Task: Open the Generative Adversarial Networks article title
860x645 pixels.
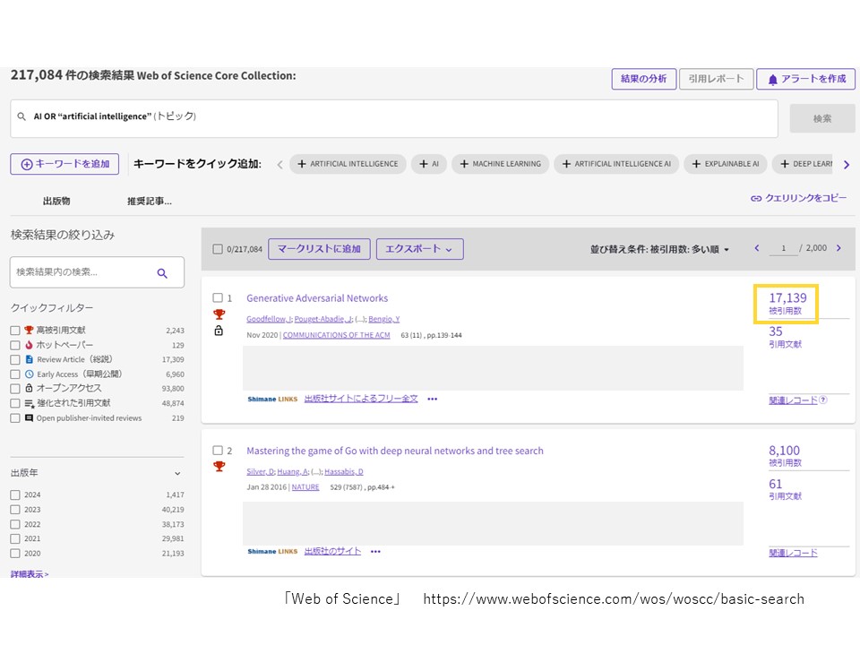Action: point(317,298)
